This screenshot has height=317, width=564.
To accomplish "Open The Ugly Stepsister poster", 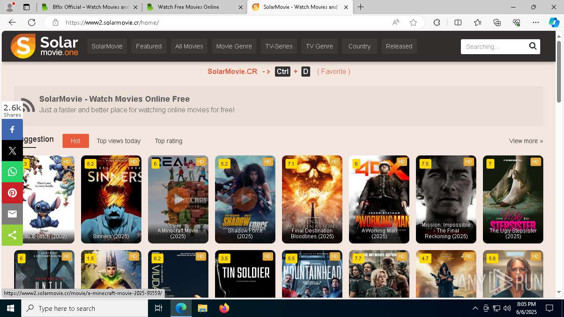I will pyautogui.click(x=513, y=199).
